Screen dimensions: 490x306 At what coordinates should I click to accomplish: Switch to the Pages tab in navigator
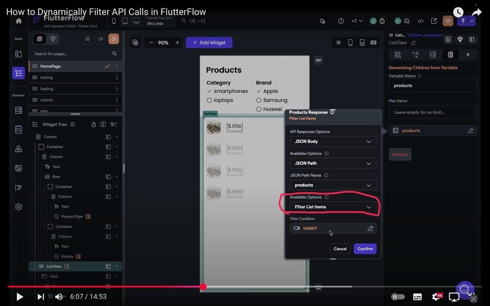point(39,39)
